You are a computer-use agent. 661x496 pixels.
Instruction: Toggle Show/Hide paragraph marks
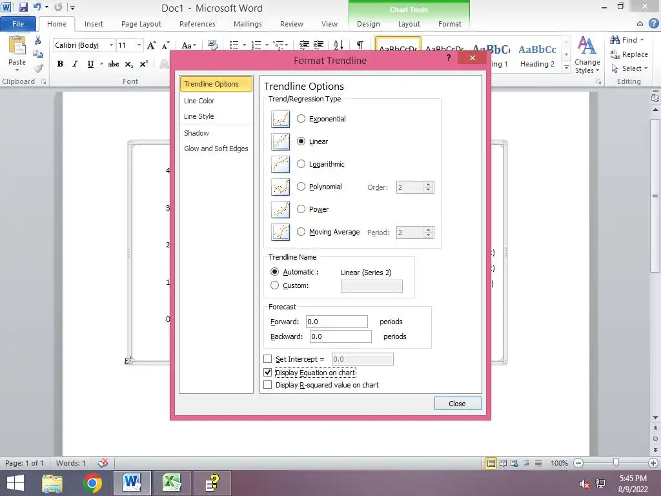pos(360,45)
